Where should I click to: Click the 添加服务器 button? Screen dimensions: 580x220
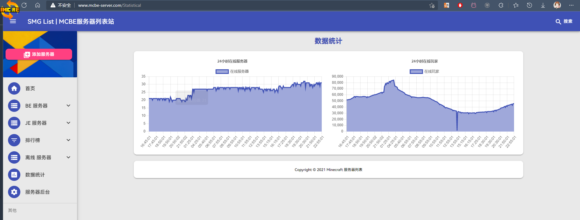click(39, 54)
